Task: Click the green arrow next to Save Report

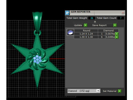Action: click(x=115, y=25)
